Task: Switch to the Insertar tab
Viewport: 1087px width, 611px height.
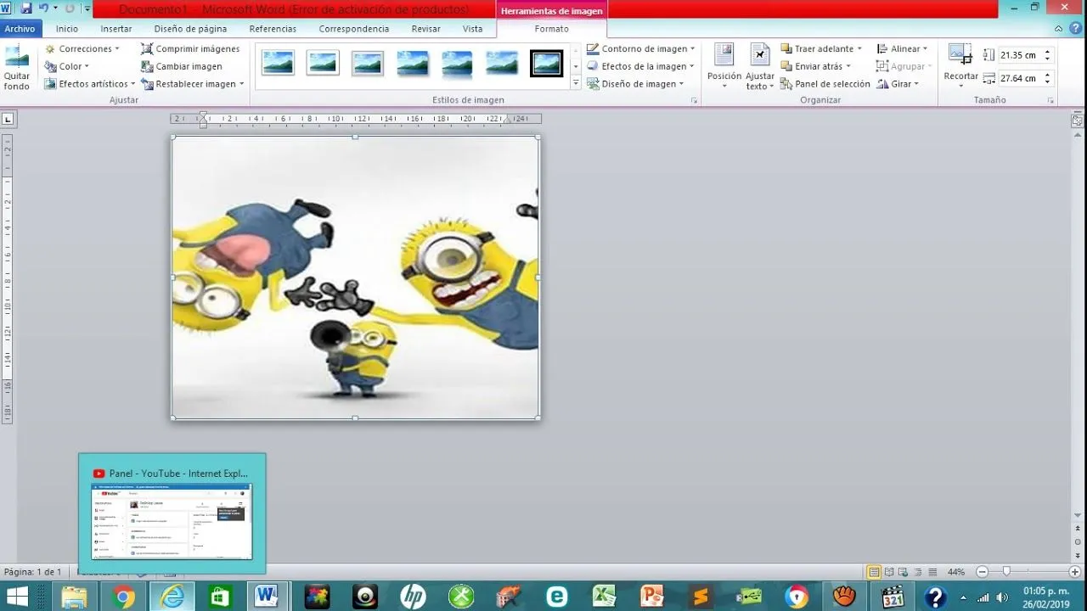Action: (x=115, y=28)
